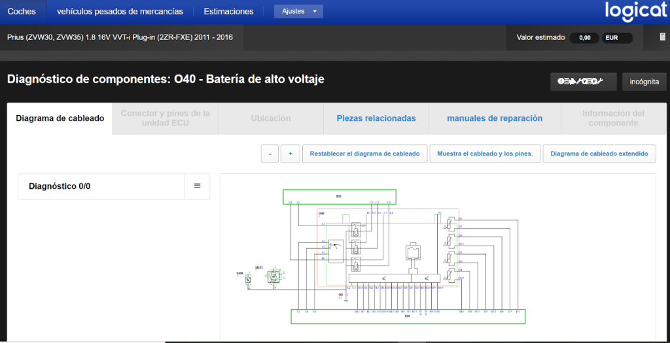Zoom out diagram with minus button
Screen dimensions: 670x343
270,154
